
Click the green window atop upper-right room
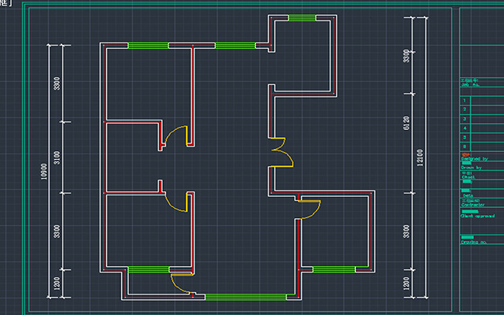coord(302,18)
